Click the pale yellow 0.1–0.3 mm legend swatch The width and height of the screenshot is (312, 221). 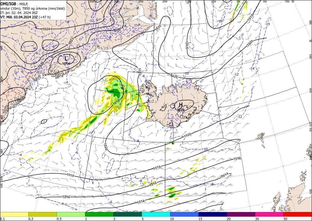(x=14, y=214)
